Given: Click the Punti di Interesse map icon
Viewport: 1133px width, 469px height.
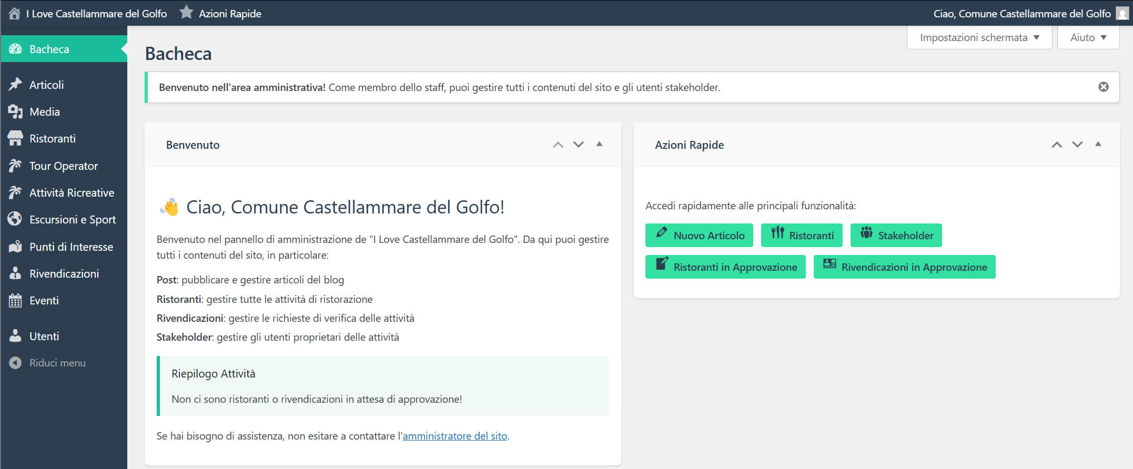Looking at the screenshot, I should coord(15,247).
